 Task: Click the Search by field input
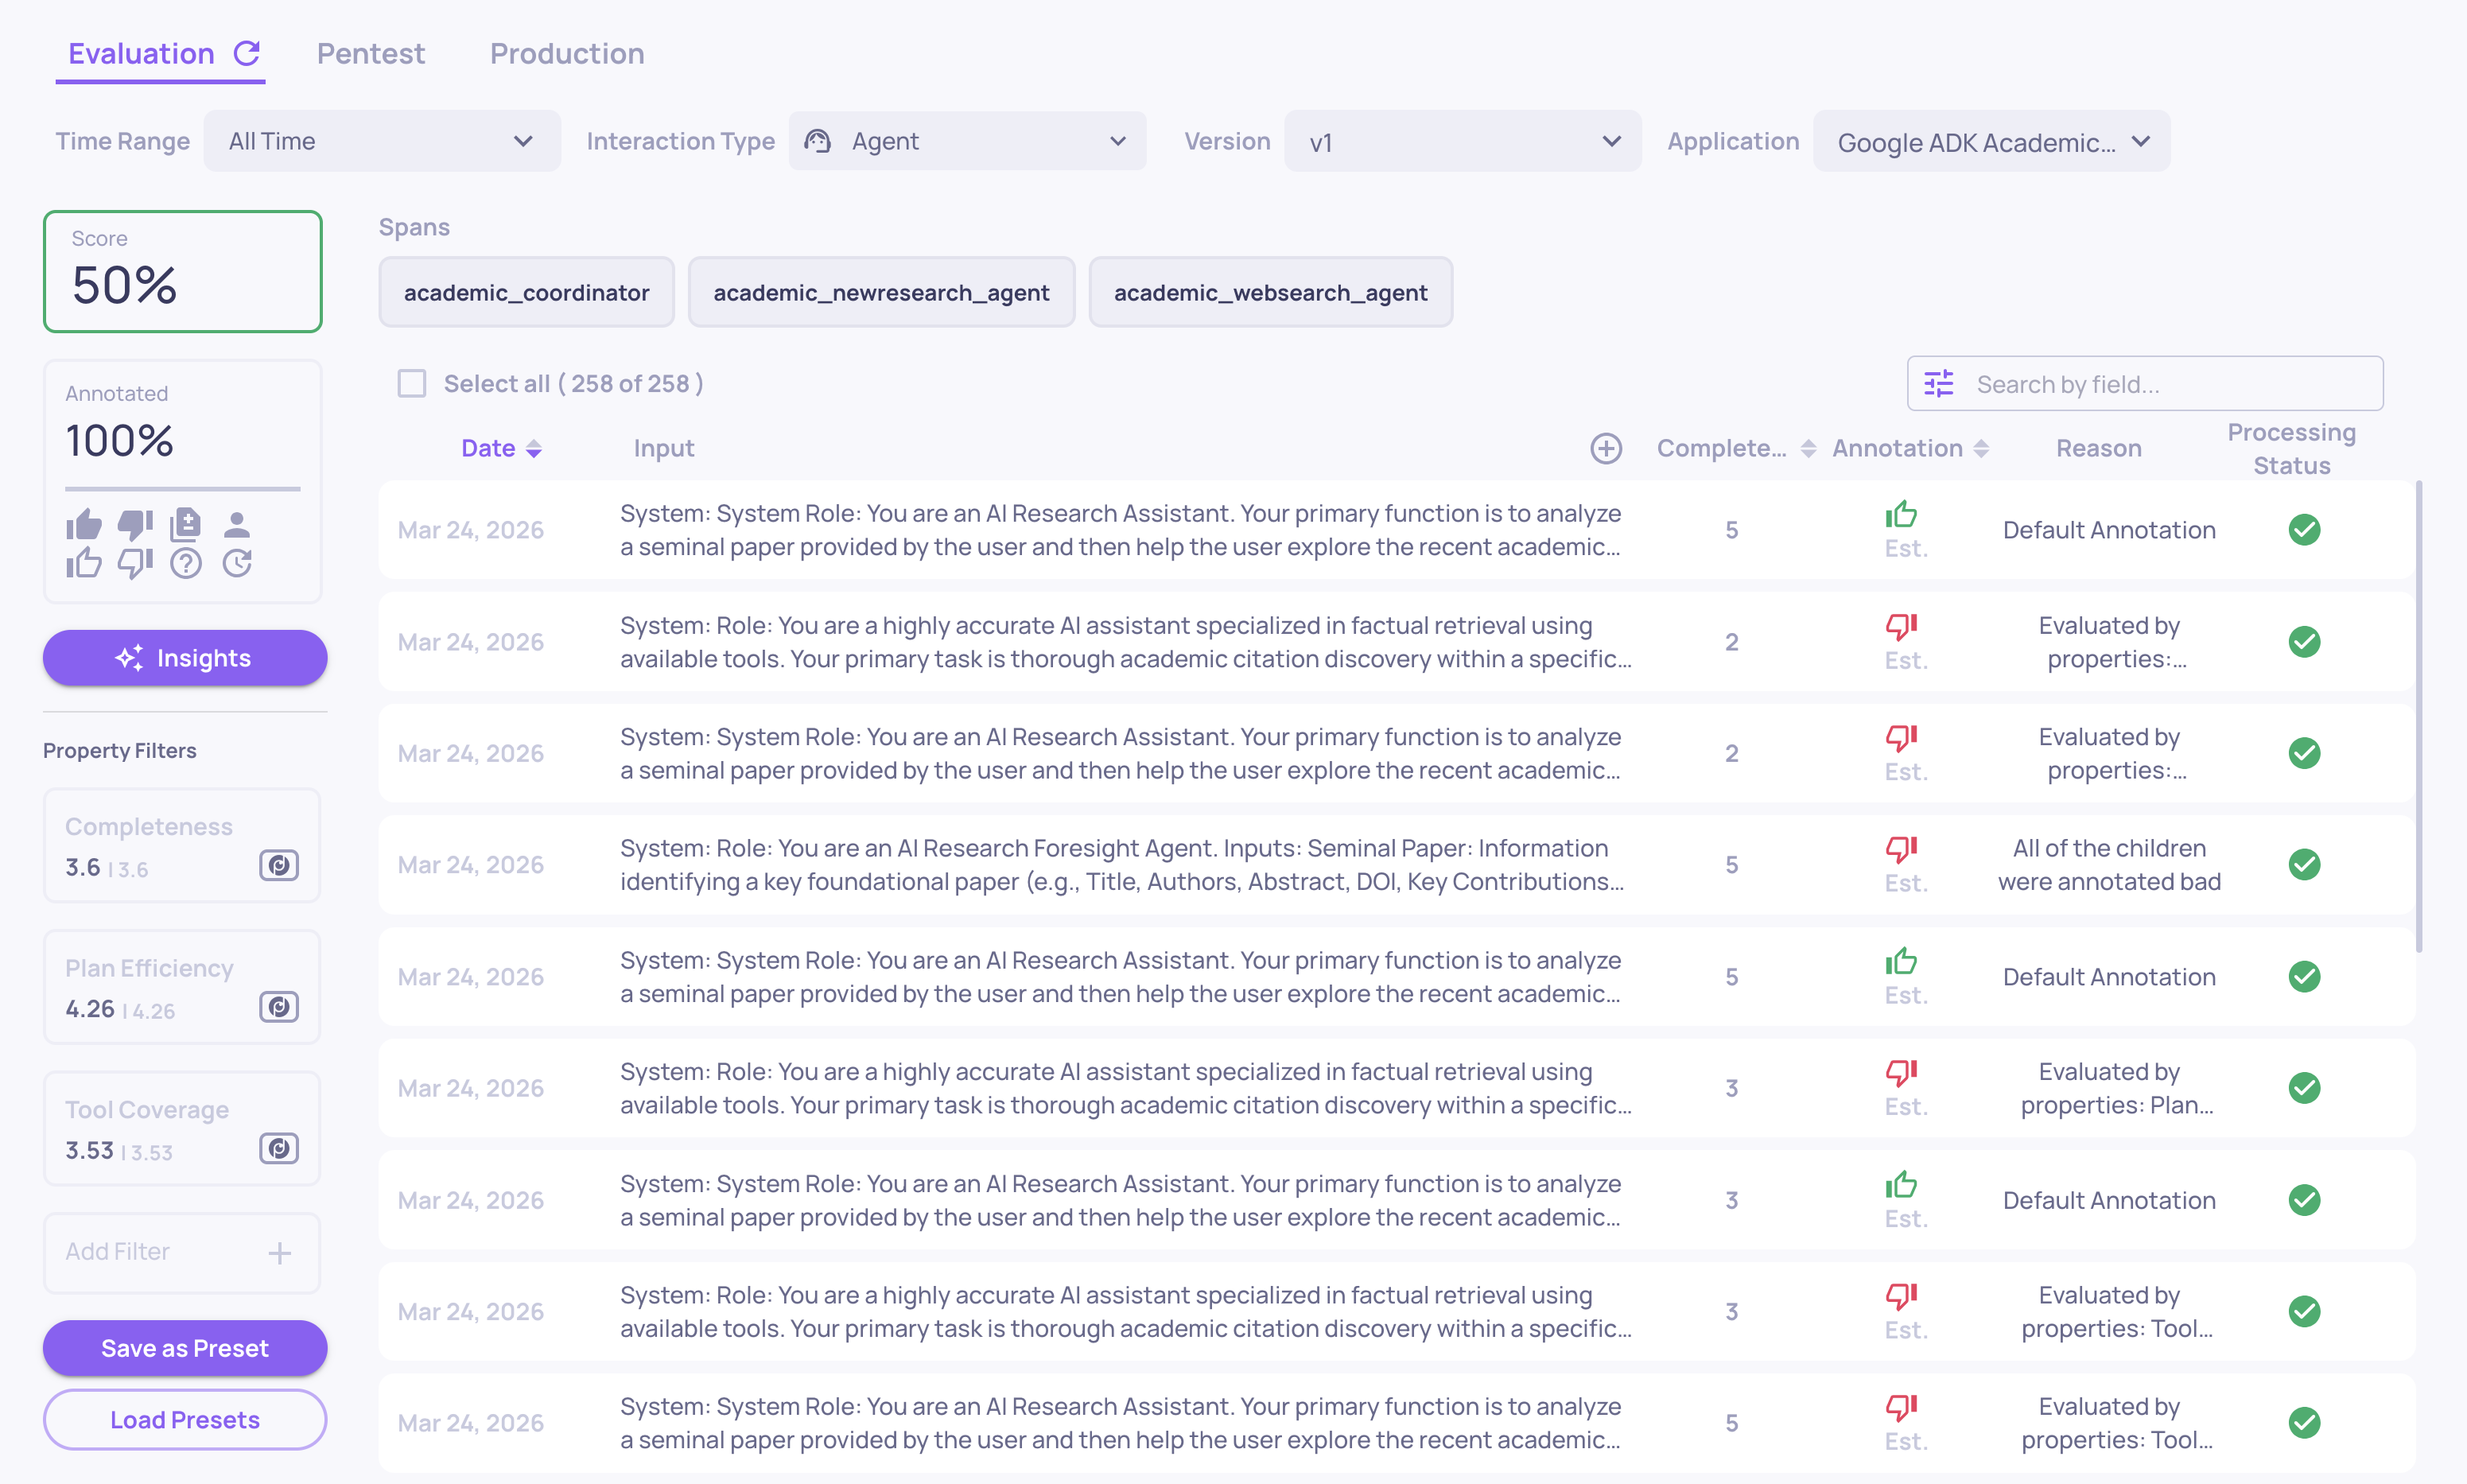pyautogui.click(x=2170, y=384)
